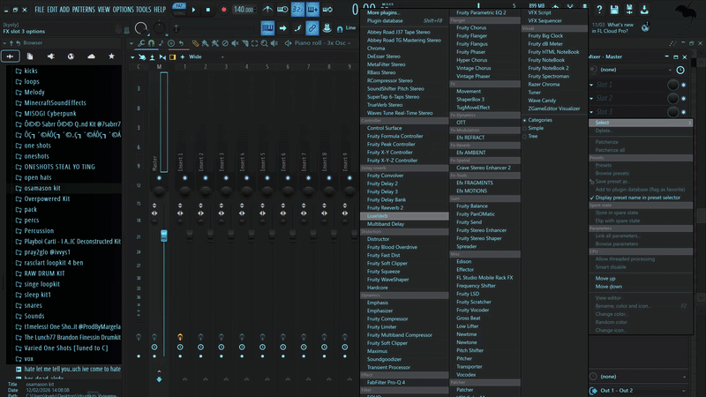Open the Piano roll view icon

(267, 28)
